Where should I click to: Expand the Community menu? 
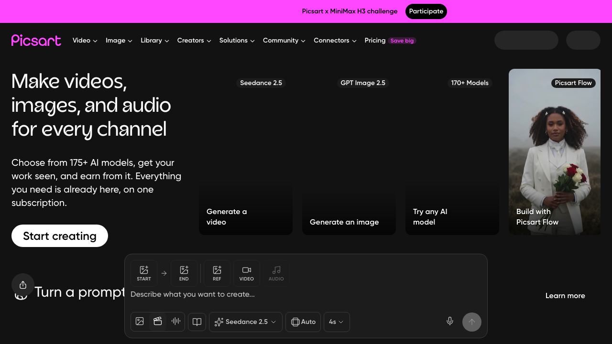pyautogui.click(x=284, y=41)
